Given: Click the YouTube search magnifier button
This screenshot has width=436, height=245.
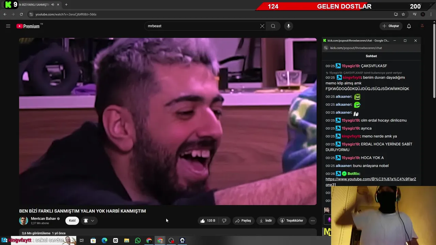Looking at the screenshot, I should pos(273,26).
